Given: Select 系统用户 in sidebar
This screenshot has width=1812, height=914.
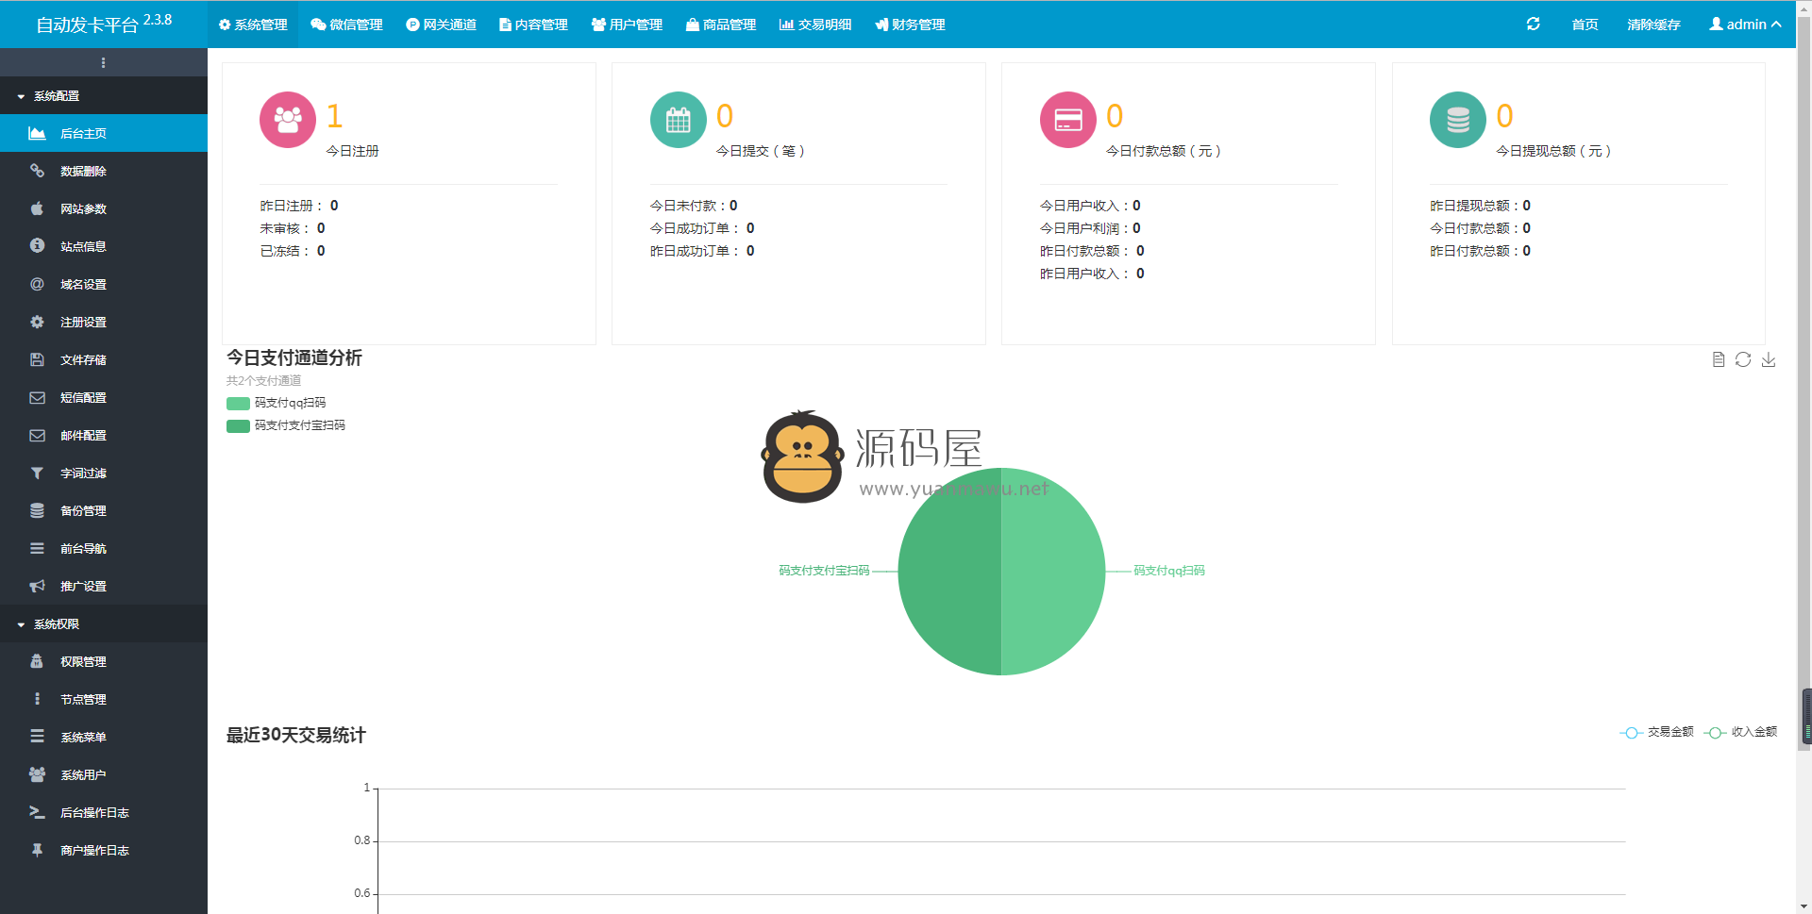Looking at the screenshot, I should (104, 774).
